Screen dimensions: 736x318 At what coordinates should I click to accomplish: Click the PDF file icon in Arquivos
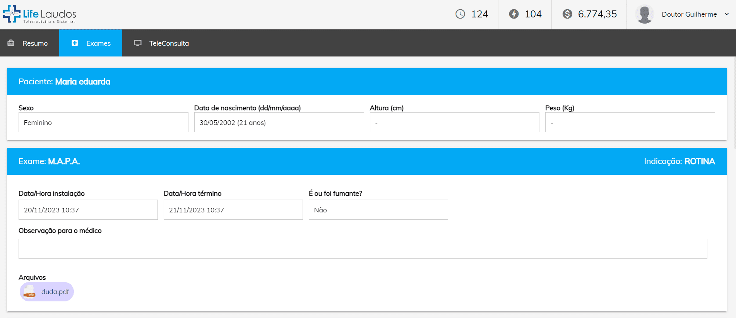29,292
